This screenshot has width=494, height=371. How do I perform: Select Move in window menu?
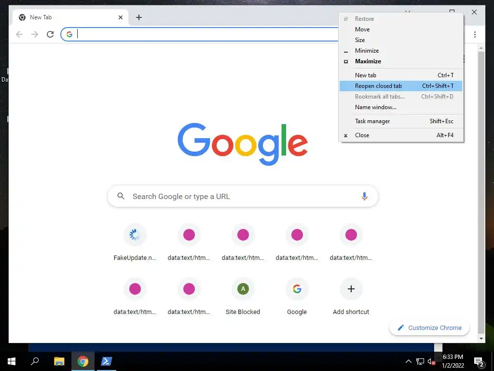(401, 29)
